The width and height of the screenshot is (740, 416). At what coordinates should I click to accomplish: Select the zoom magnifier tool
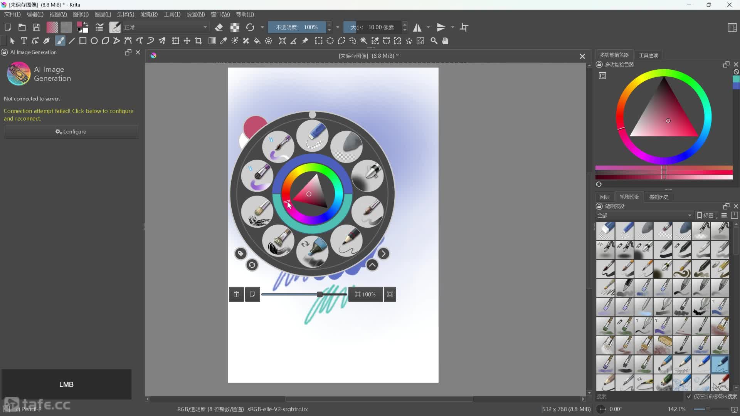434,41
